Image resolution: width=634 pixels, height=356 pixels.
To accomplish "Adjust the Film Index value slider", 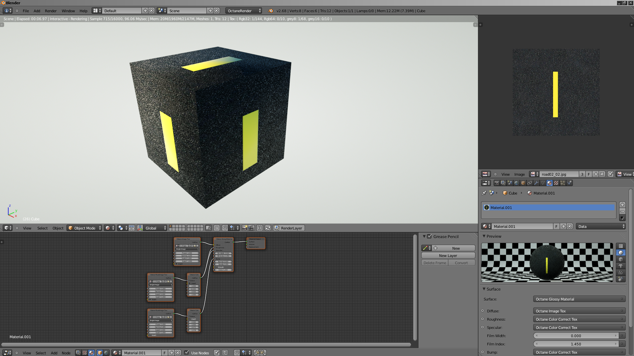I will [x=576, y=344].
